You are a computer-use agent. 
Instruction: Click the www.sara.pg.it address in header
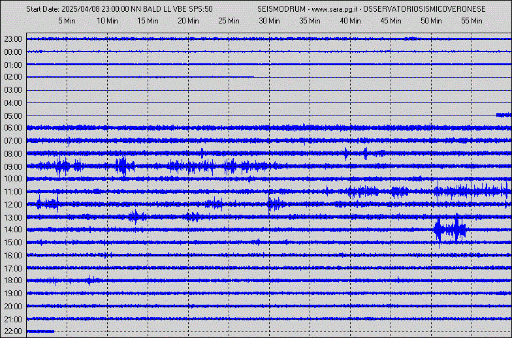(x=334, y=9)
